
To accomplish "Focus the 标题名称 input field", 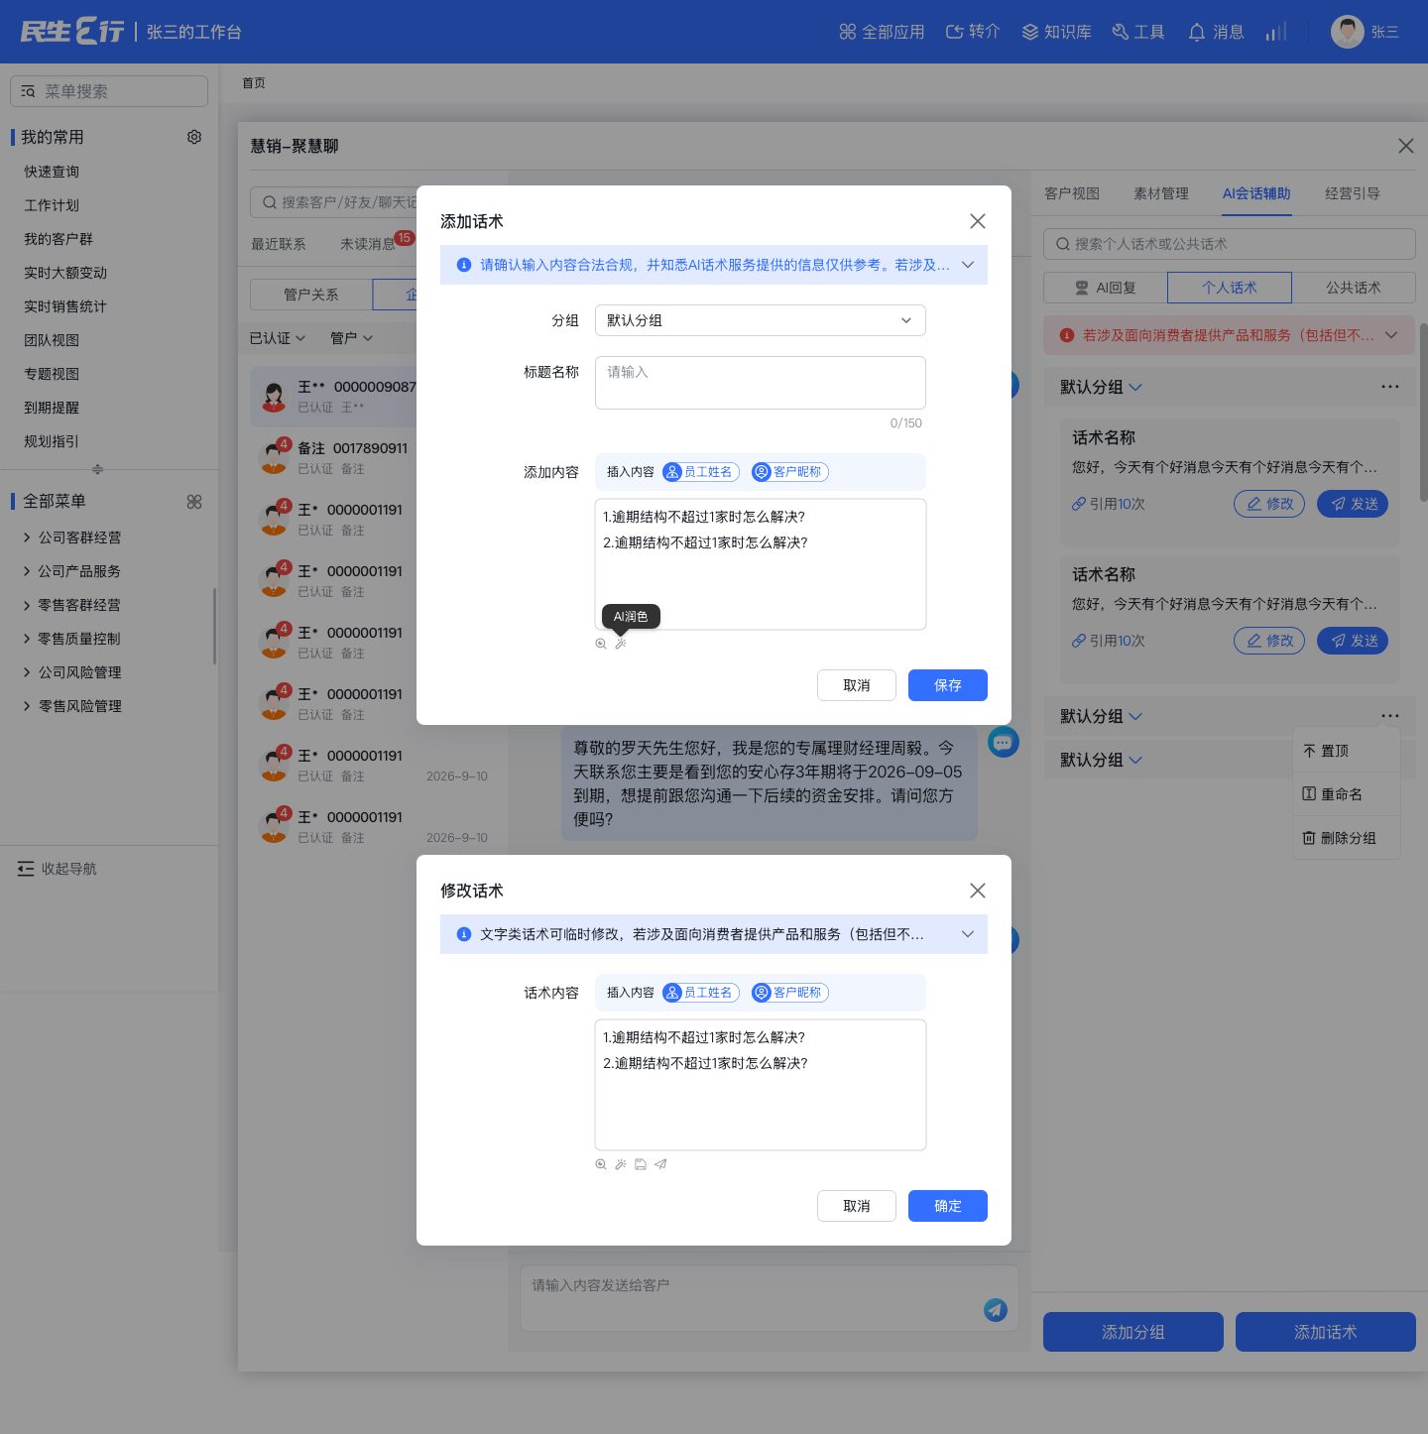I will (761, 383).
